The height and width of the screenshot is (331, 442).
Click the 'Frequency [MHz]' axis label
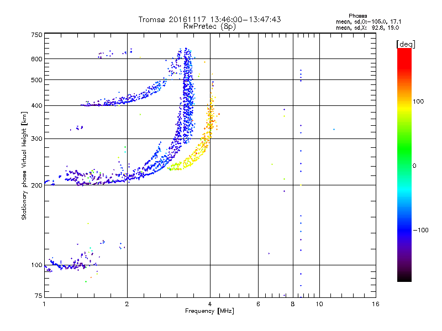pos(209,311)
